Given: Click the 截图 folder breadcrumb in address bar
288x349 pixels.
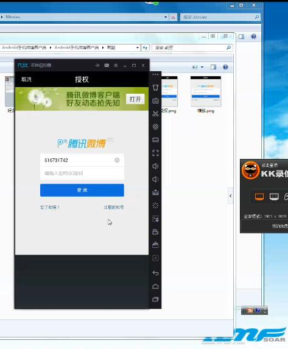Looking at the screenshot, I should coord(111,48).
